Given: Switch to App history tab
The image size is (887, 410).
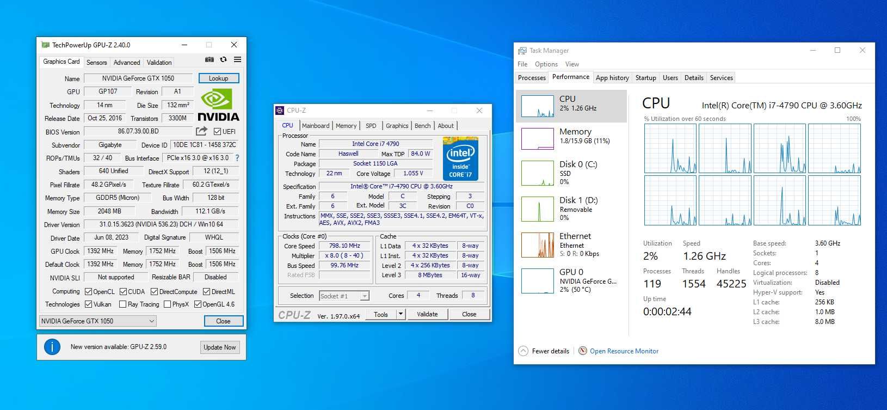Looking at the screenshot, I should (x=612, y=77).
